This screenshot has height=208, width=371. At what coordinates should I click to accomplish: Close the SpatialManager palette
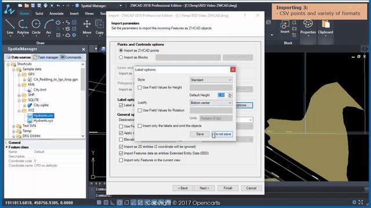[x=83, y=49]
